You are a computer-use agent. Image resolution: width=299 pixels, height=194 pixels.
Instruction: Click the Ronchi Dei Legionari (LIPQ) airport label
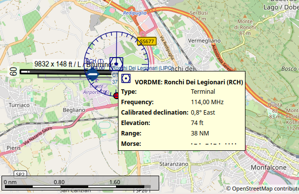click(x=143, y=68)
